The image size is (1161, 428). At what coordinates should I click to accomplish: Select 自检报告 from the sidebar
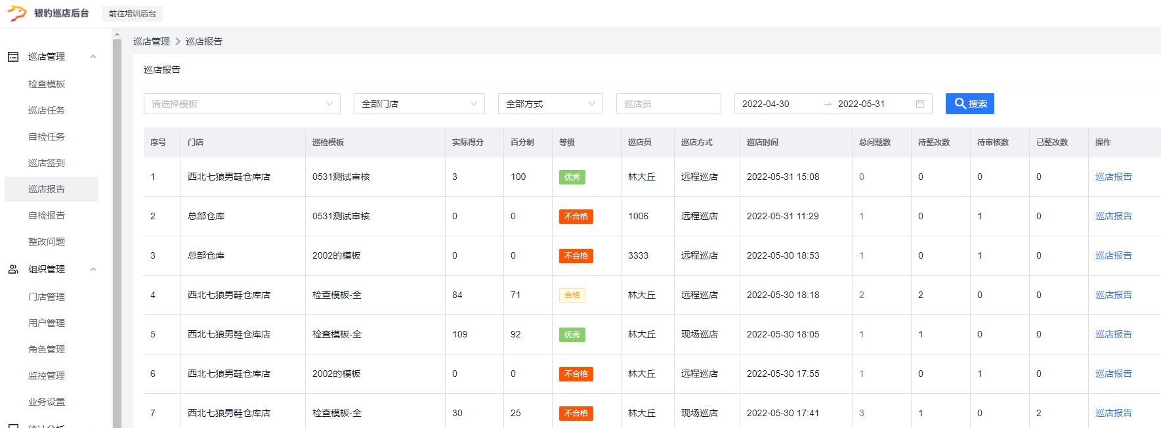(47, 215)
